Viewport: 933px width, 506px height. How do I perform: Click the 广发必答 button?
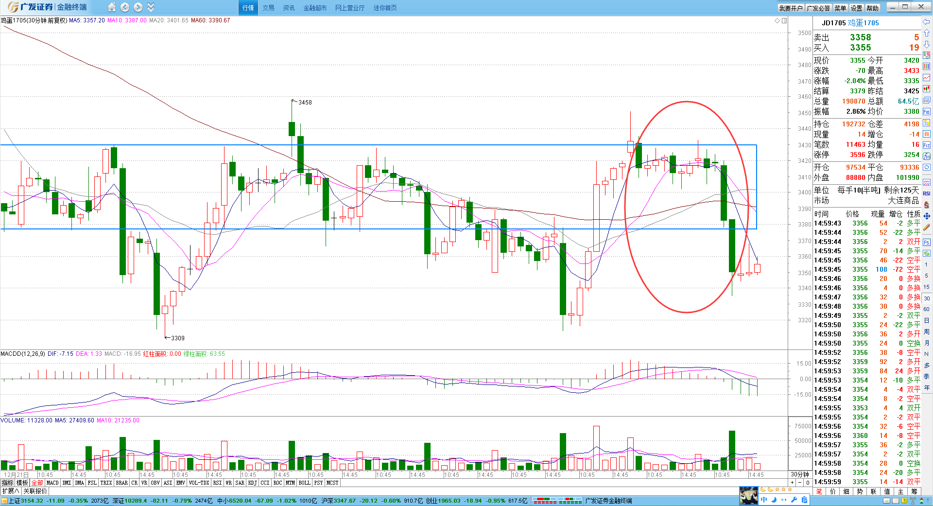coord(819,8)
